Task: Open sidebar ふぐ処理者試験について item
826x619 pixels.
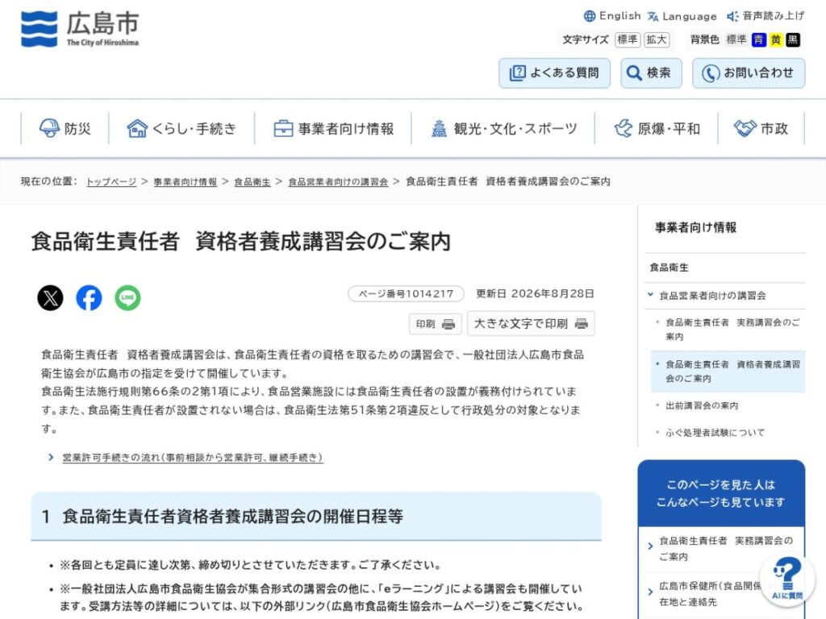Action: (x=715, y=433)
